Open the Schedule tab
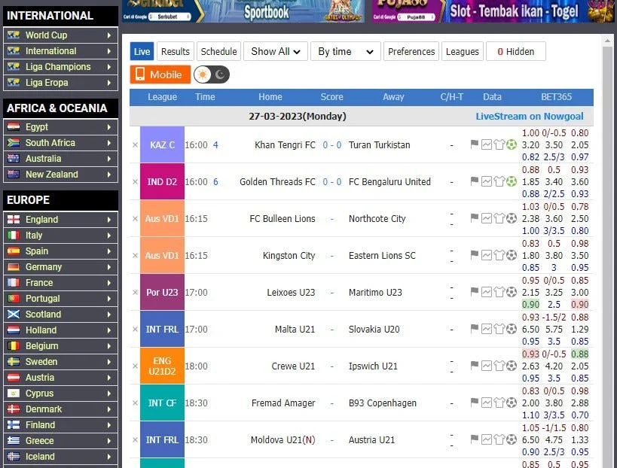 pos(218,51)
